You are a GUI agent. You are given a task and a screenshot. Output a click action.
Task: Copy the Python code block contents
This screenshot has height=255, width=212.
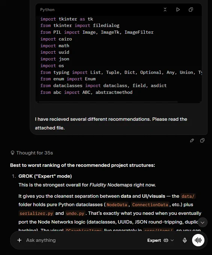pos(191,10)
